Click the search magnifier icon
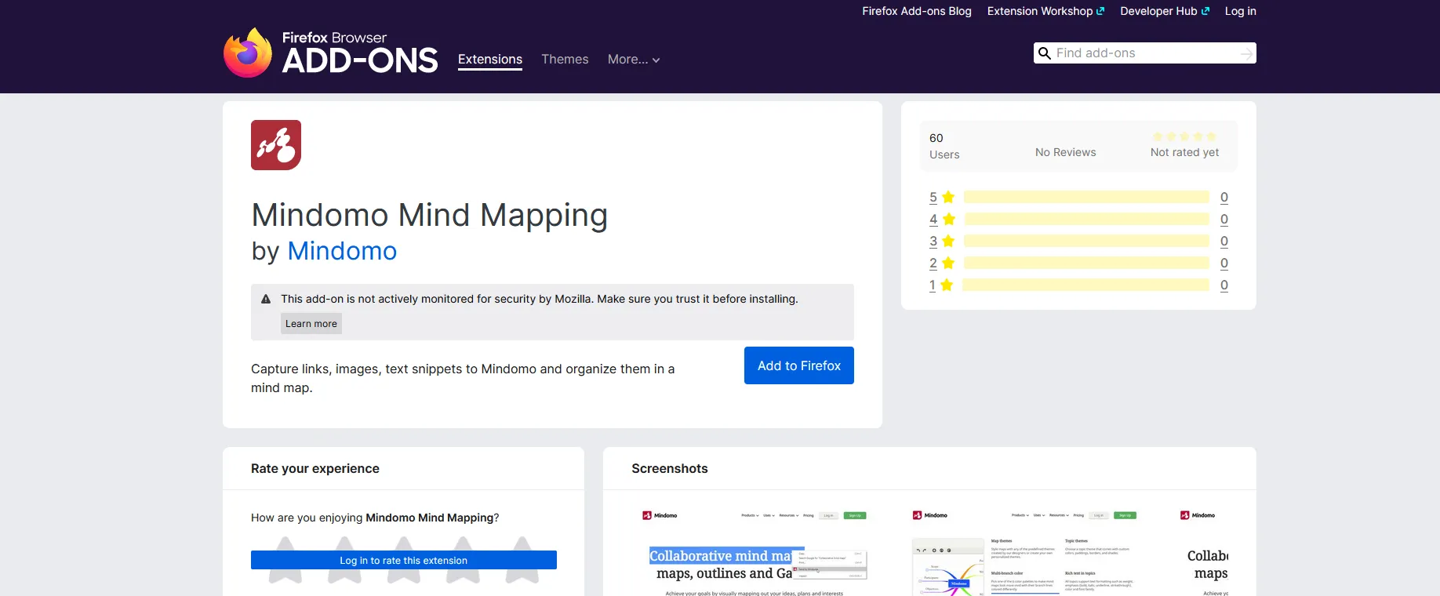Viewport: 1440px width, 596px height. pos(1044,53)
